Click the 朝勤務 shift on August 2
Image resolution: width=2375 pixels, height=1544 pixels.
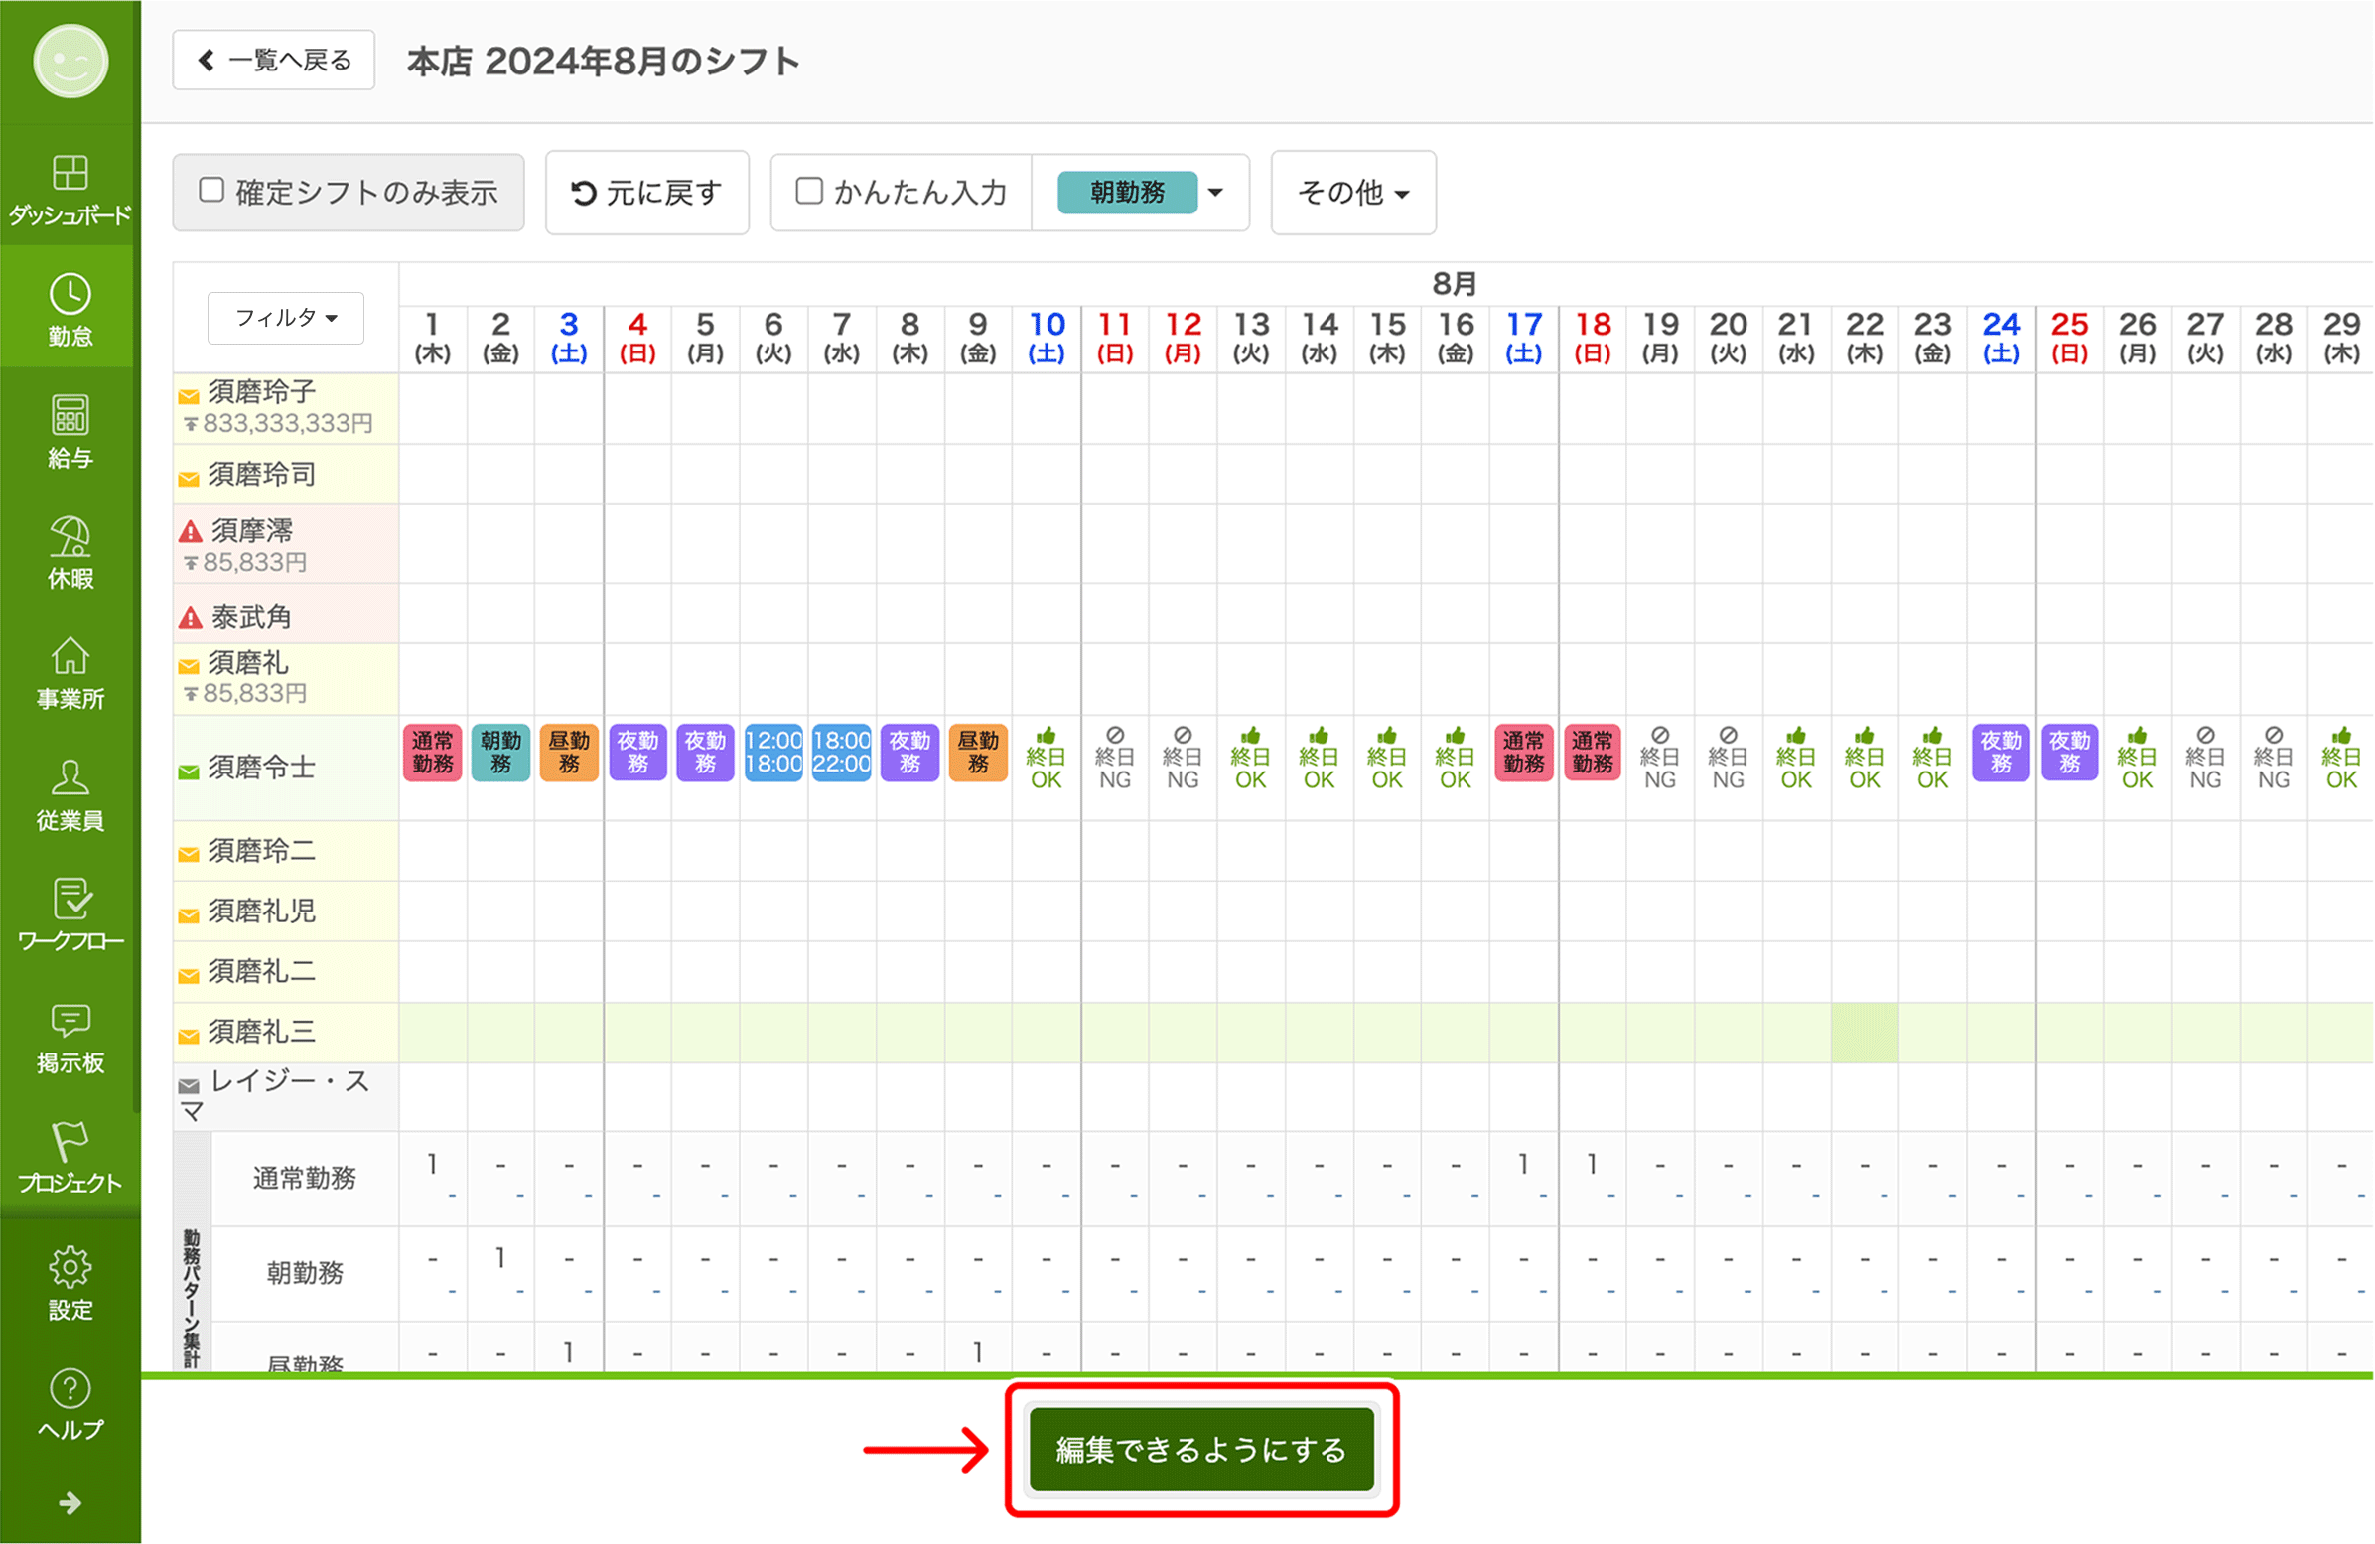pos(501,753)
